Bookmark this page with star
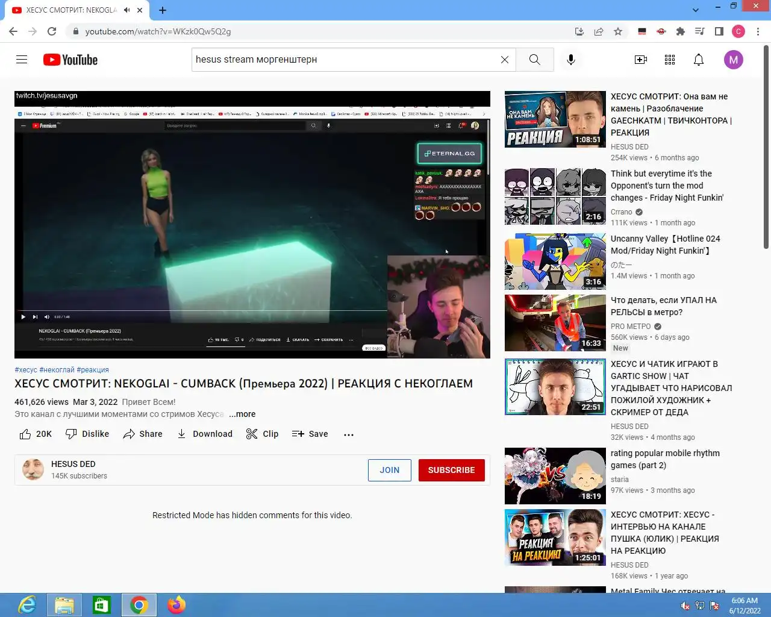The image size is (771, 617). (x=618, y=31)
